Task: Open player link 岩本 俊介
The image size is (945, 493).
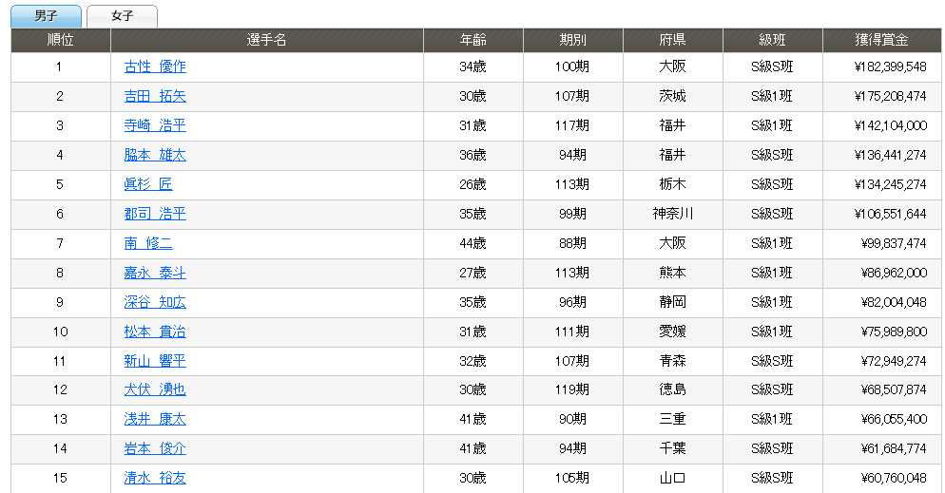Action: pyautogui.click(x=155, y=448)
